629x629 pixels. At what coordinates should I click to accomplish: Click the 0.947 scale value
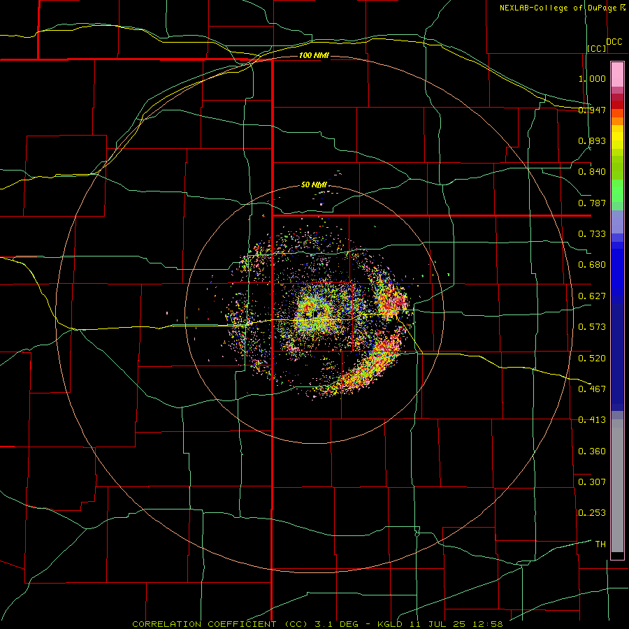click(592, 110)
